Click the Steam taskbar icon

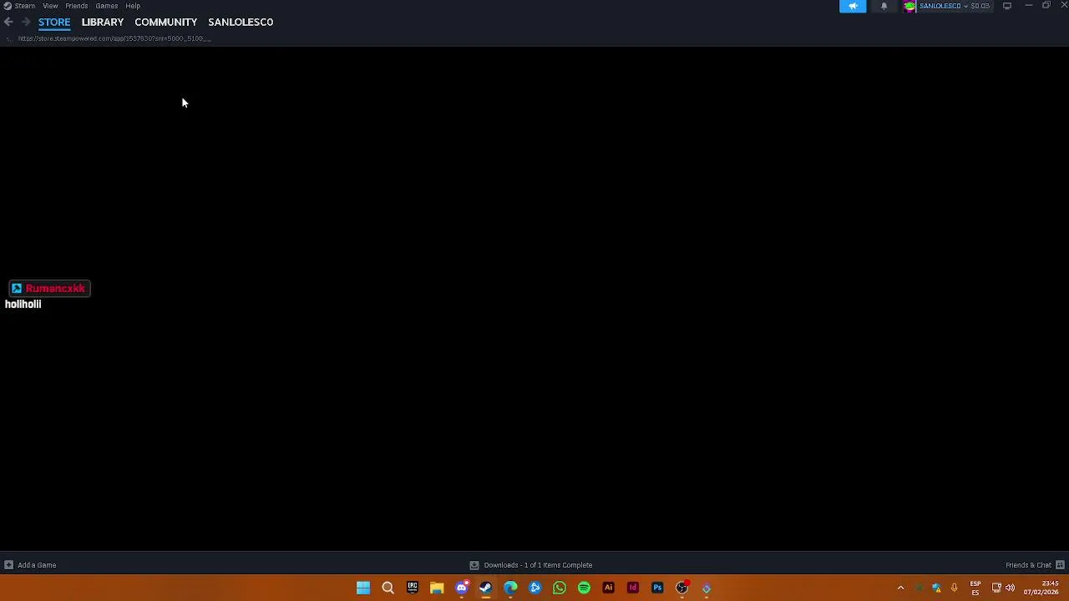(486, 588)
